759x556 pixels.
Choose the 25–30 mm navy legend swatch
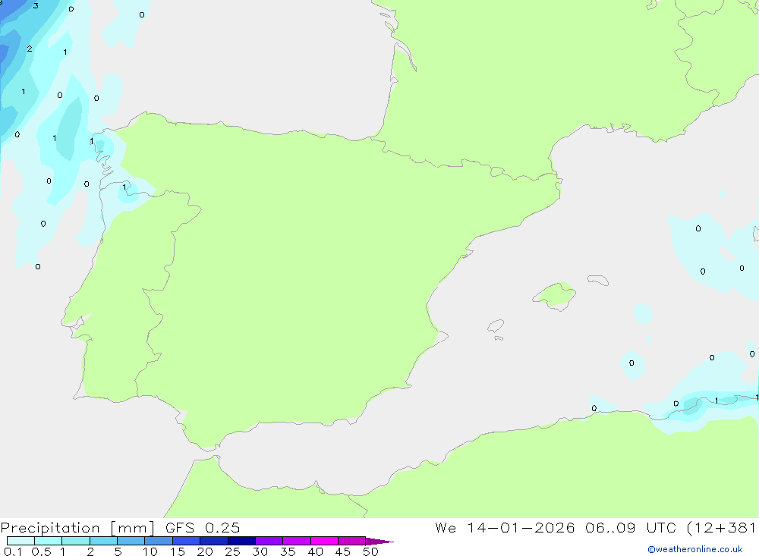click(241, 541)
